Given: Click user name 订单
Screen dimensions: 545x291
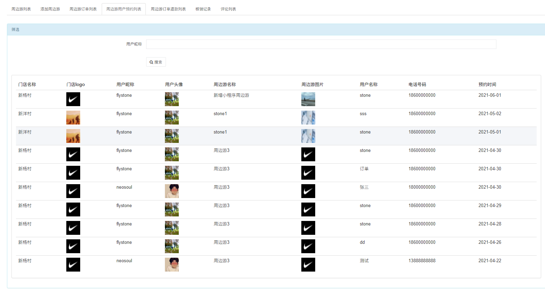Looking at the screenshot, I should (364, 169).
